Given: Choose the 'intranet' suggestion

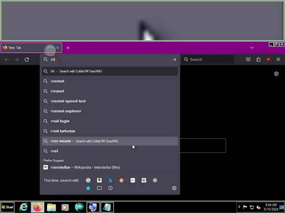Looking at the screenshot, I should (110, 91).
